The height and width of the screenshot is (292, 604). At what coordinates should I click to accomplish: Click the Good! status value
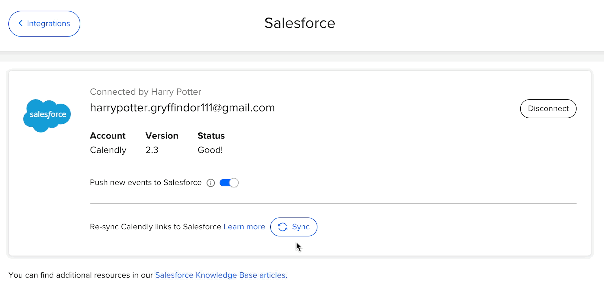(210, 150)
